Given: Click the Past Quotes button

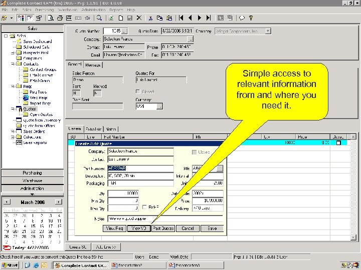Looking at the screenshot, I should (163, 228).
